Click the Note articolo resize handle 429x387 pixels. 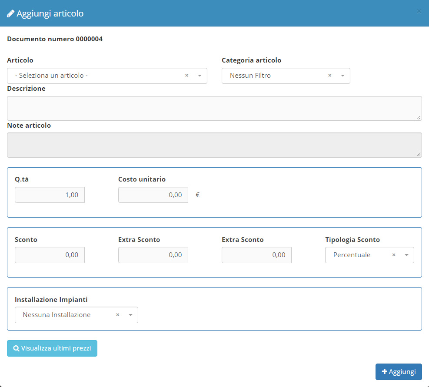coord(419,154)
